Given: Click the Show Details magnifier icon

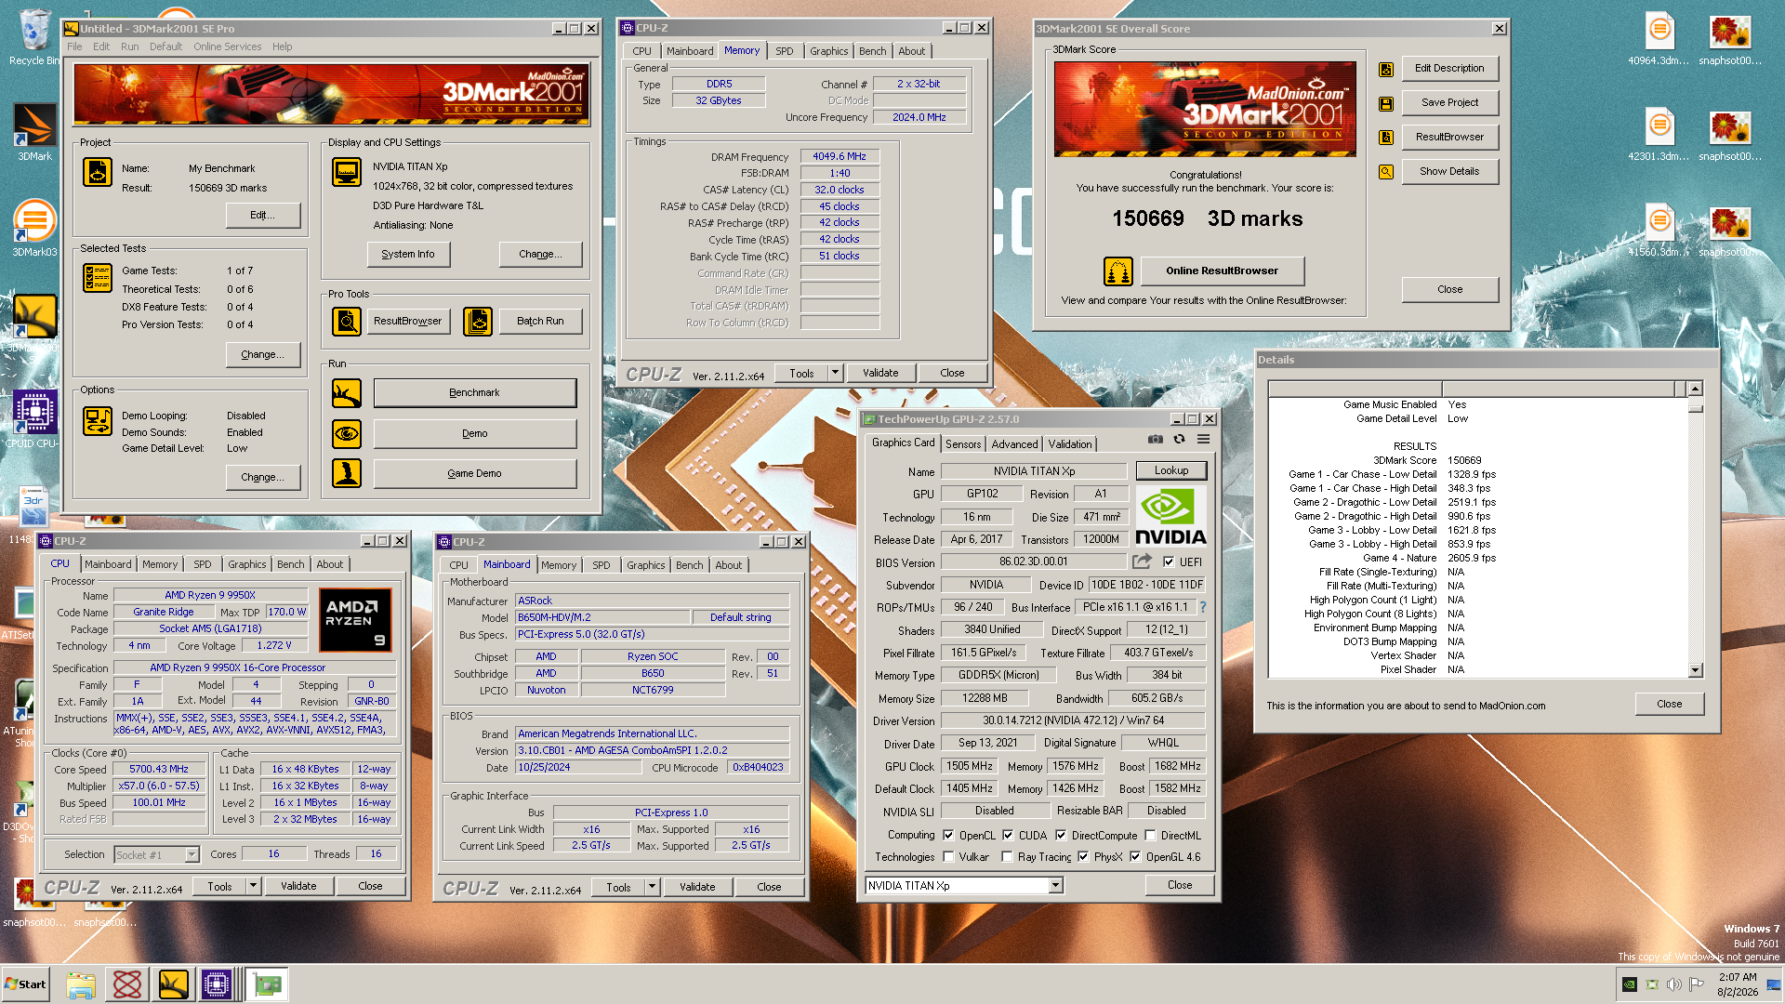Looking at the screenshot, I should (1386, 172).
